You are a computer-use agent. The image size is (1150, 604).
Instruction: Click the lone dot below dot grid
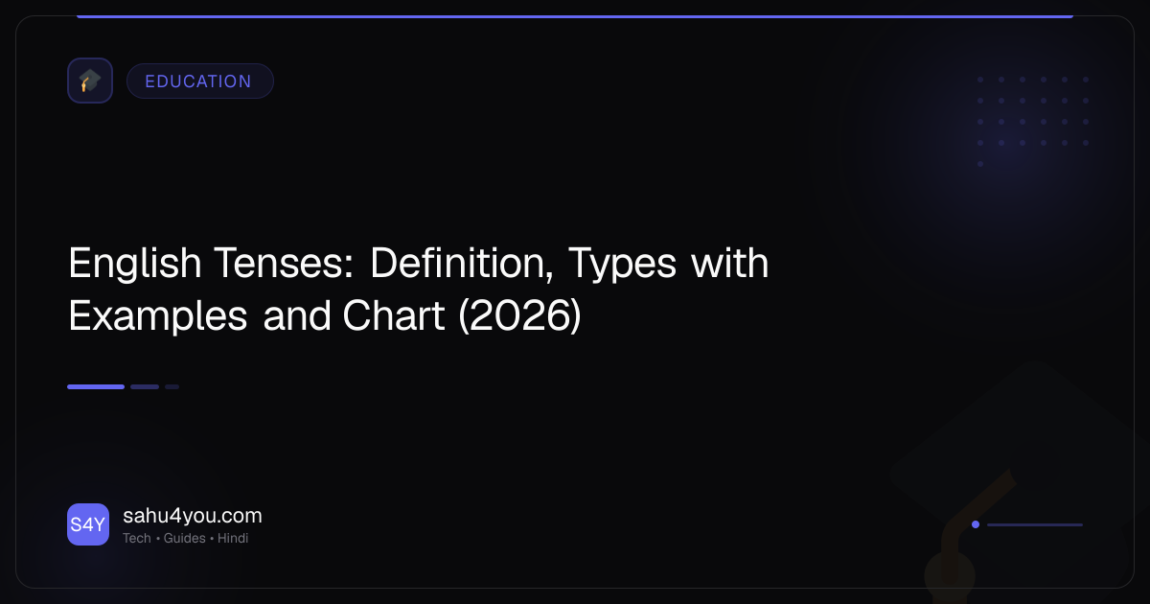pos(980,164)
